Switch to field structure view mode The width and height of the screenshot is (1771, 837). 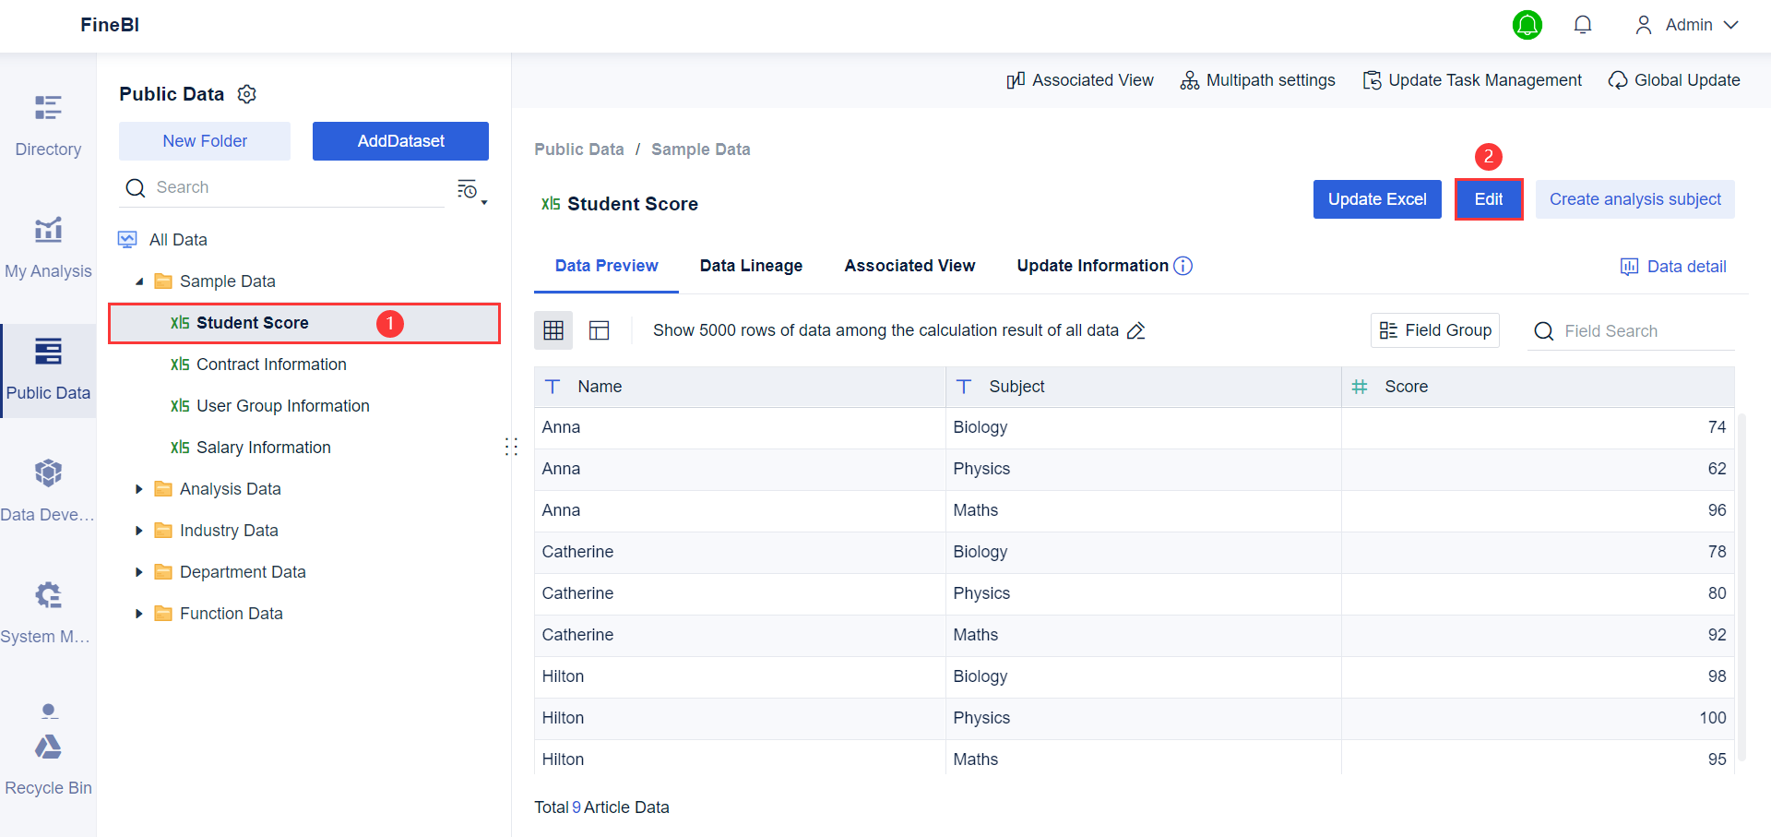tap(600, 330)
